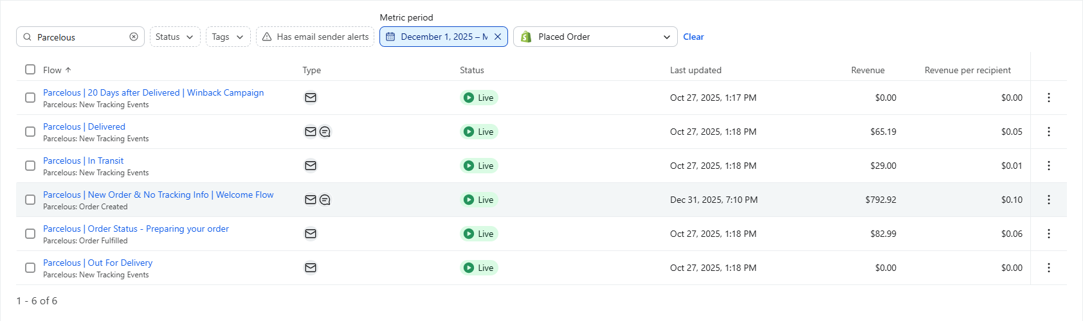
Task: Toggle Has email sender alerts filter
Action: (315, 37)
